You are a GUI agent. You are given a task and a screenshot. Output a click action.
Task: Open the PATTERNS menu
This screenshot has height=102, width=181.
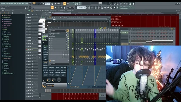pyautogui.click(x=11, y=4)
